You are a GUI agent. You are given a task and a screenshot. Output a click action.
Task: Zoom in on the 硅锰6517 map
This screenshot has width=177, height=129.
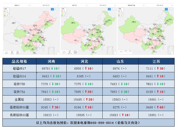point(59,51)
